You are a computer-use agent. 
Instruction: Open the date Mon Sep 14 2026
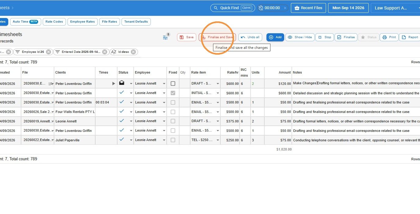point(348,8)
